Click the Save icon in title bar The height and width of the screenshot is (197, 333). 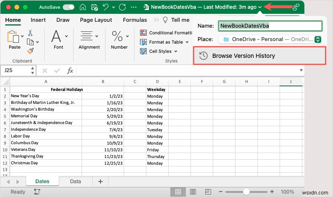tap(94, 7)
